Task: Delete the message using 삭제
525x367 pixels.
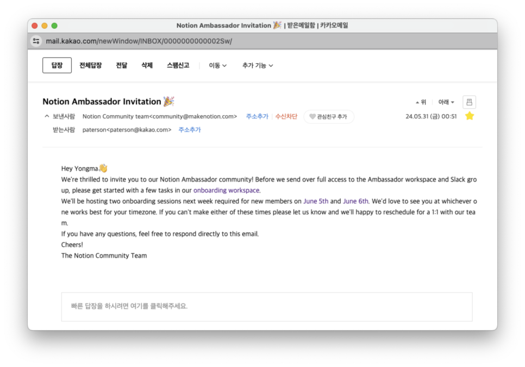Action: [x=147, y=65]
